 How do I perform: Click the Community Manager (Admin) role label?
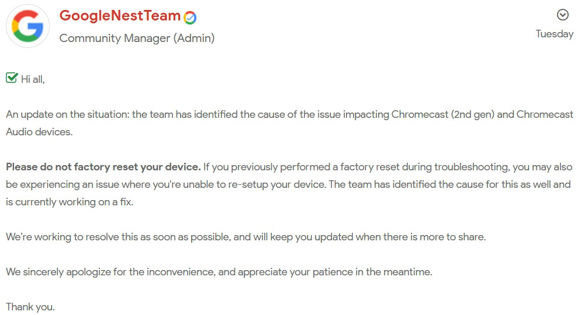[x=137, y=38]
